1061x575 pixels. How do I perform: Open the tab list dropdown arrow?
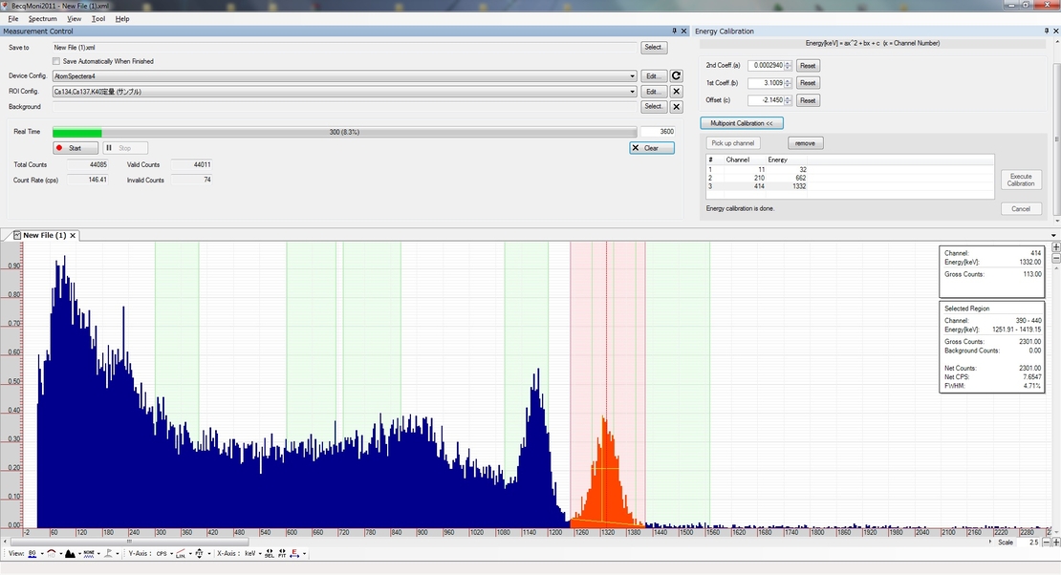pyautogui.click(x=1053, y=235)
